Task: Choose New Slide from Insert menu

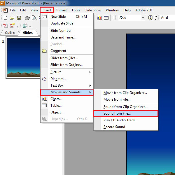Action: [x=67, y=17]
